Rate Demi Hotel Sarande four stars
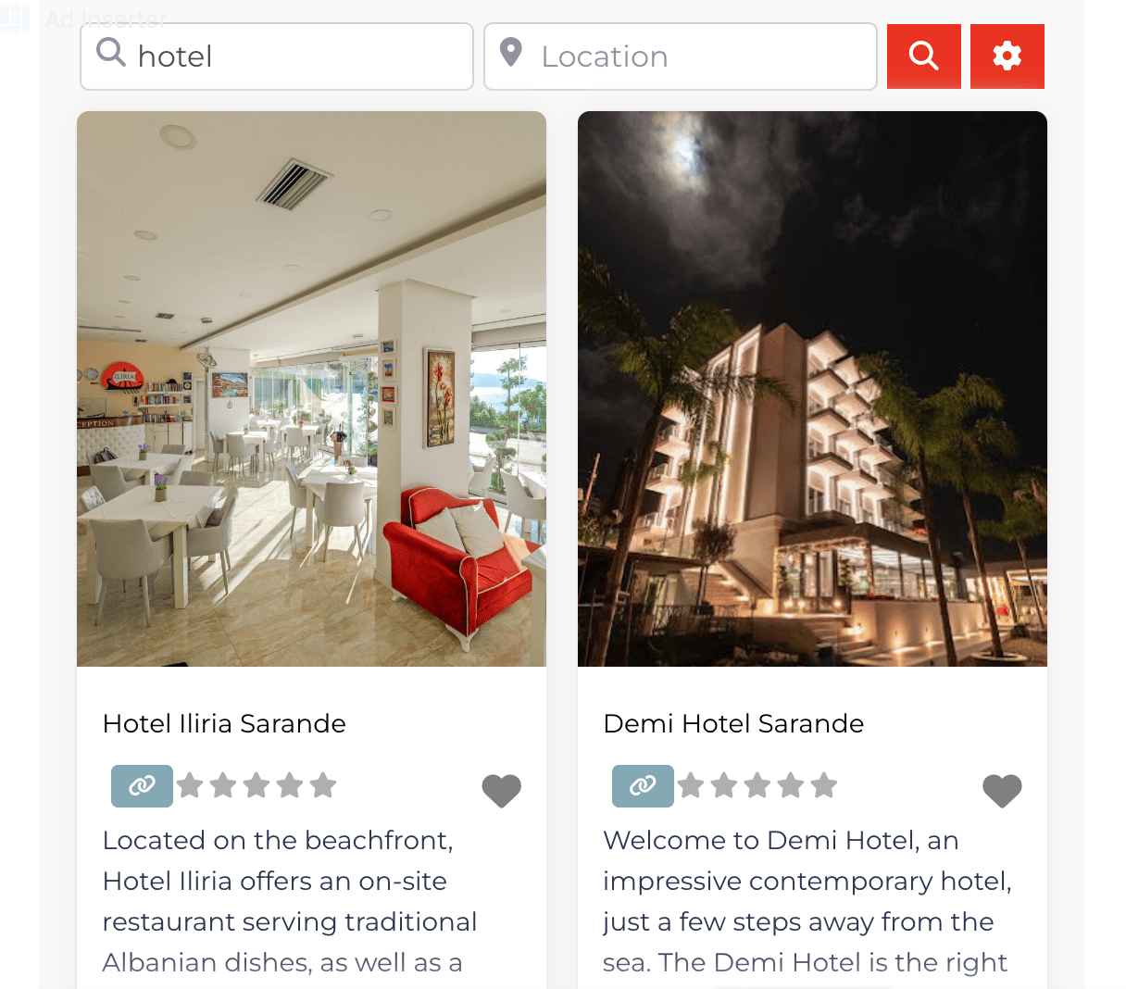This screenshot has width=1126, height=989. pos(791,786)
